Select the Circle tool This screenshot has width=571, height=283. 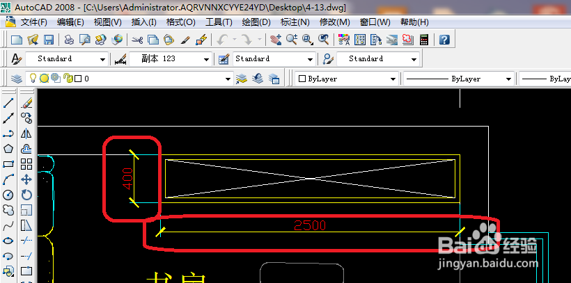(8, 195)
